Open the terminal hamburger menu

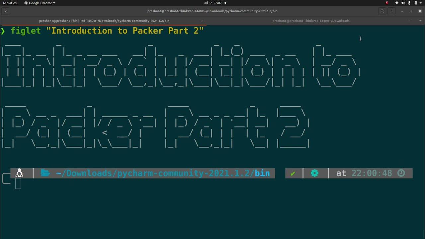coord(391,11)
